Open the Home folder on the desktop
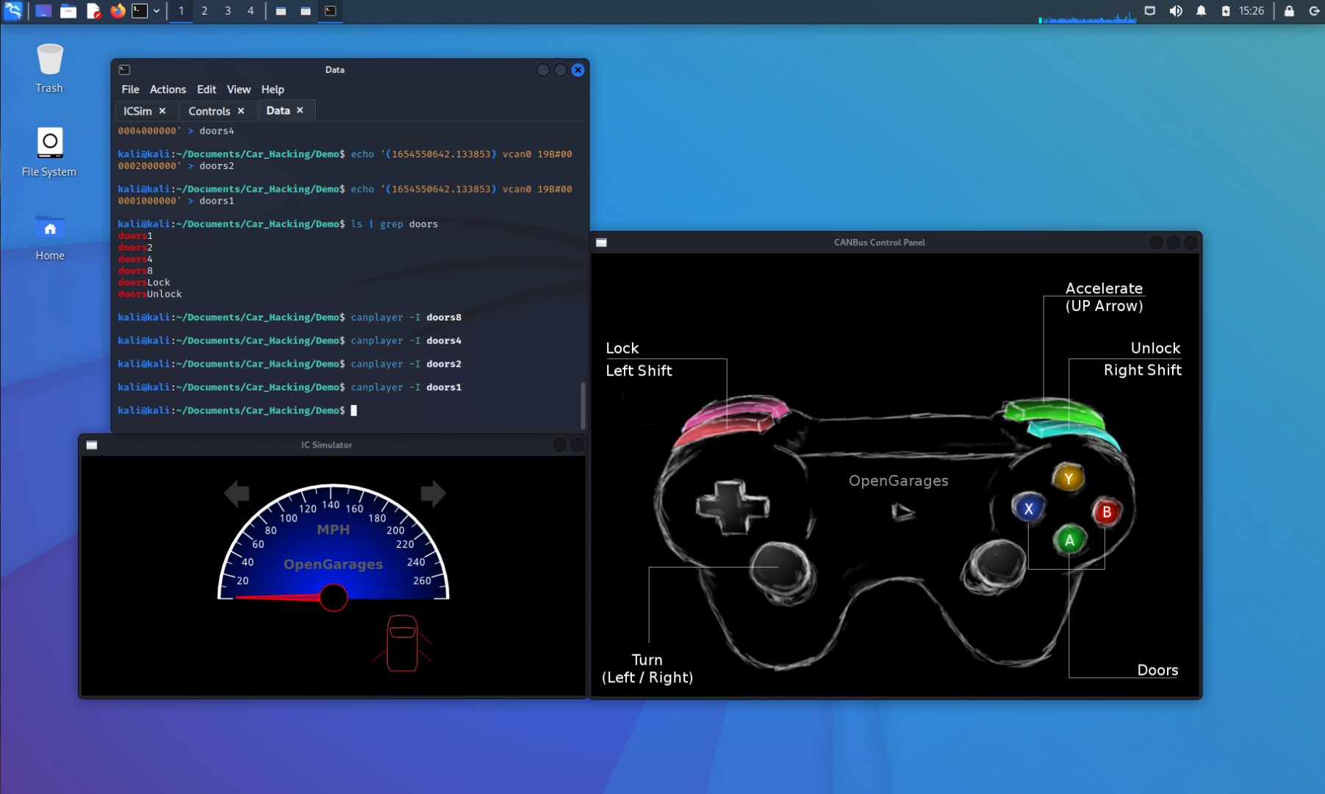This screenshot has height=794, width=1325. click(x=49, y=228)
